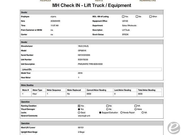Click Meter Replaced cell No
The width and height of the screenshot is (181, 135).
68,94
